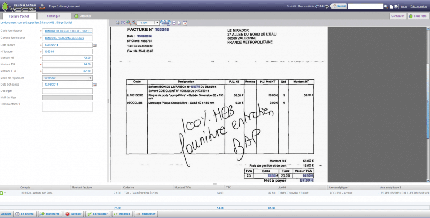Screen dimensions: 430x218
Task: Click the second rotate-page icon after the zoom box
Action: click(168, 22)
